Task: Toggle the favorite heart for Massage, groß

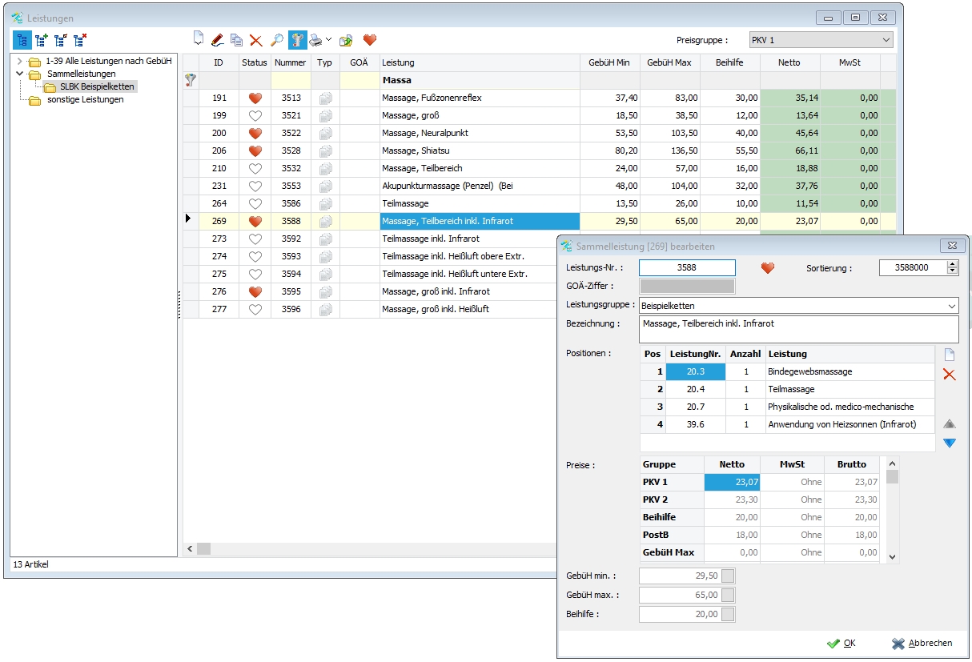Action: pos(255,115)
